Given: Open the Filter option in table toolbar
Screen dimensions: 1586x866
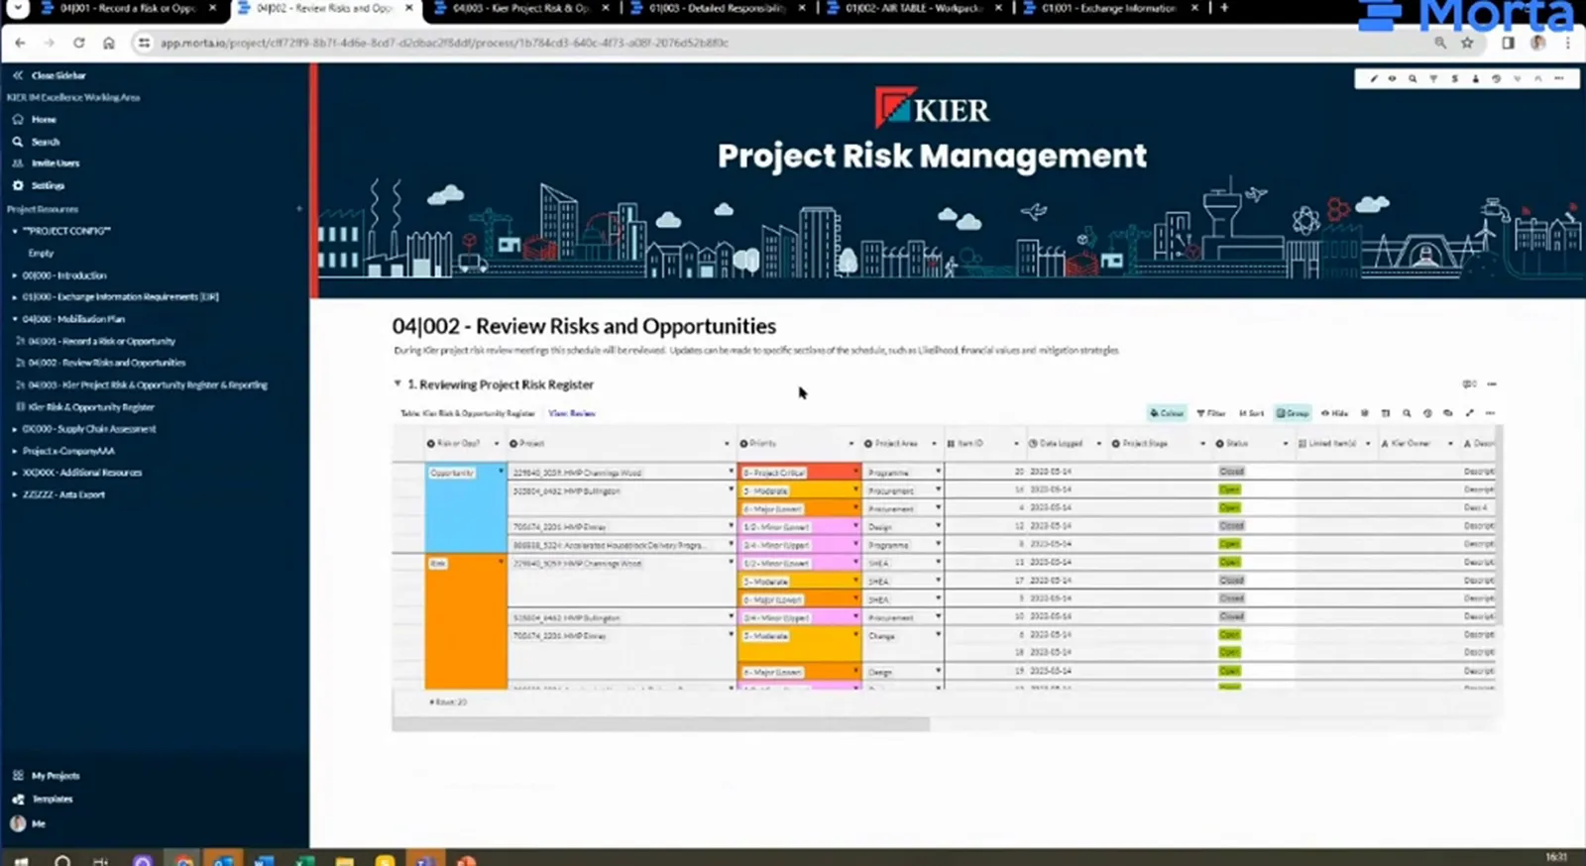Looking at the screenshot, I should click(x=1211, y=413).
